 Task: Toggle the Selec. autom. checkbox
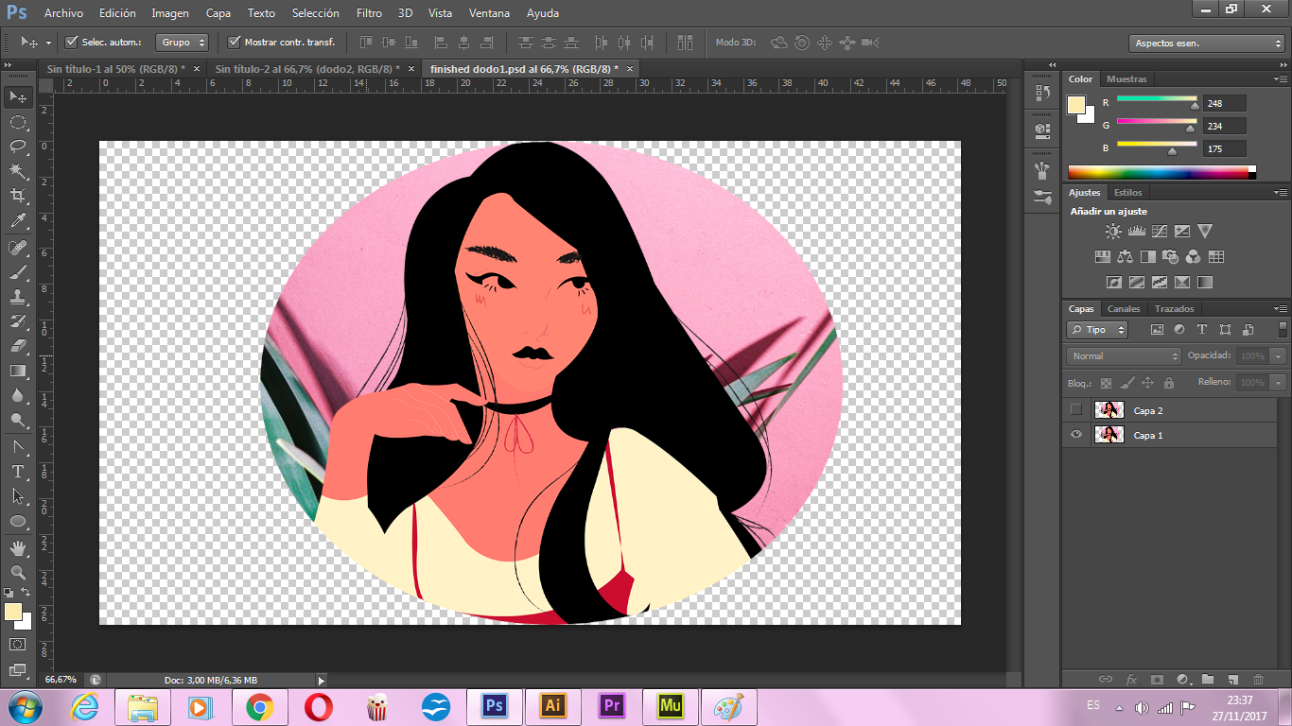click(x=71, y=42)
